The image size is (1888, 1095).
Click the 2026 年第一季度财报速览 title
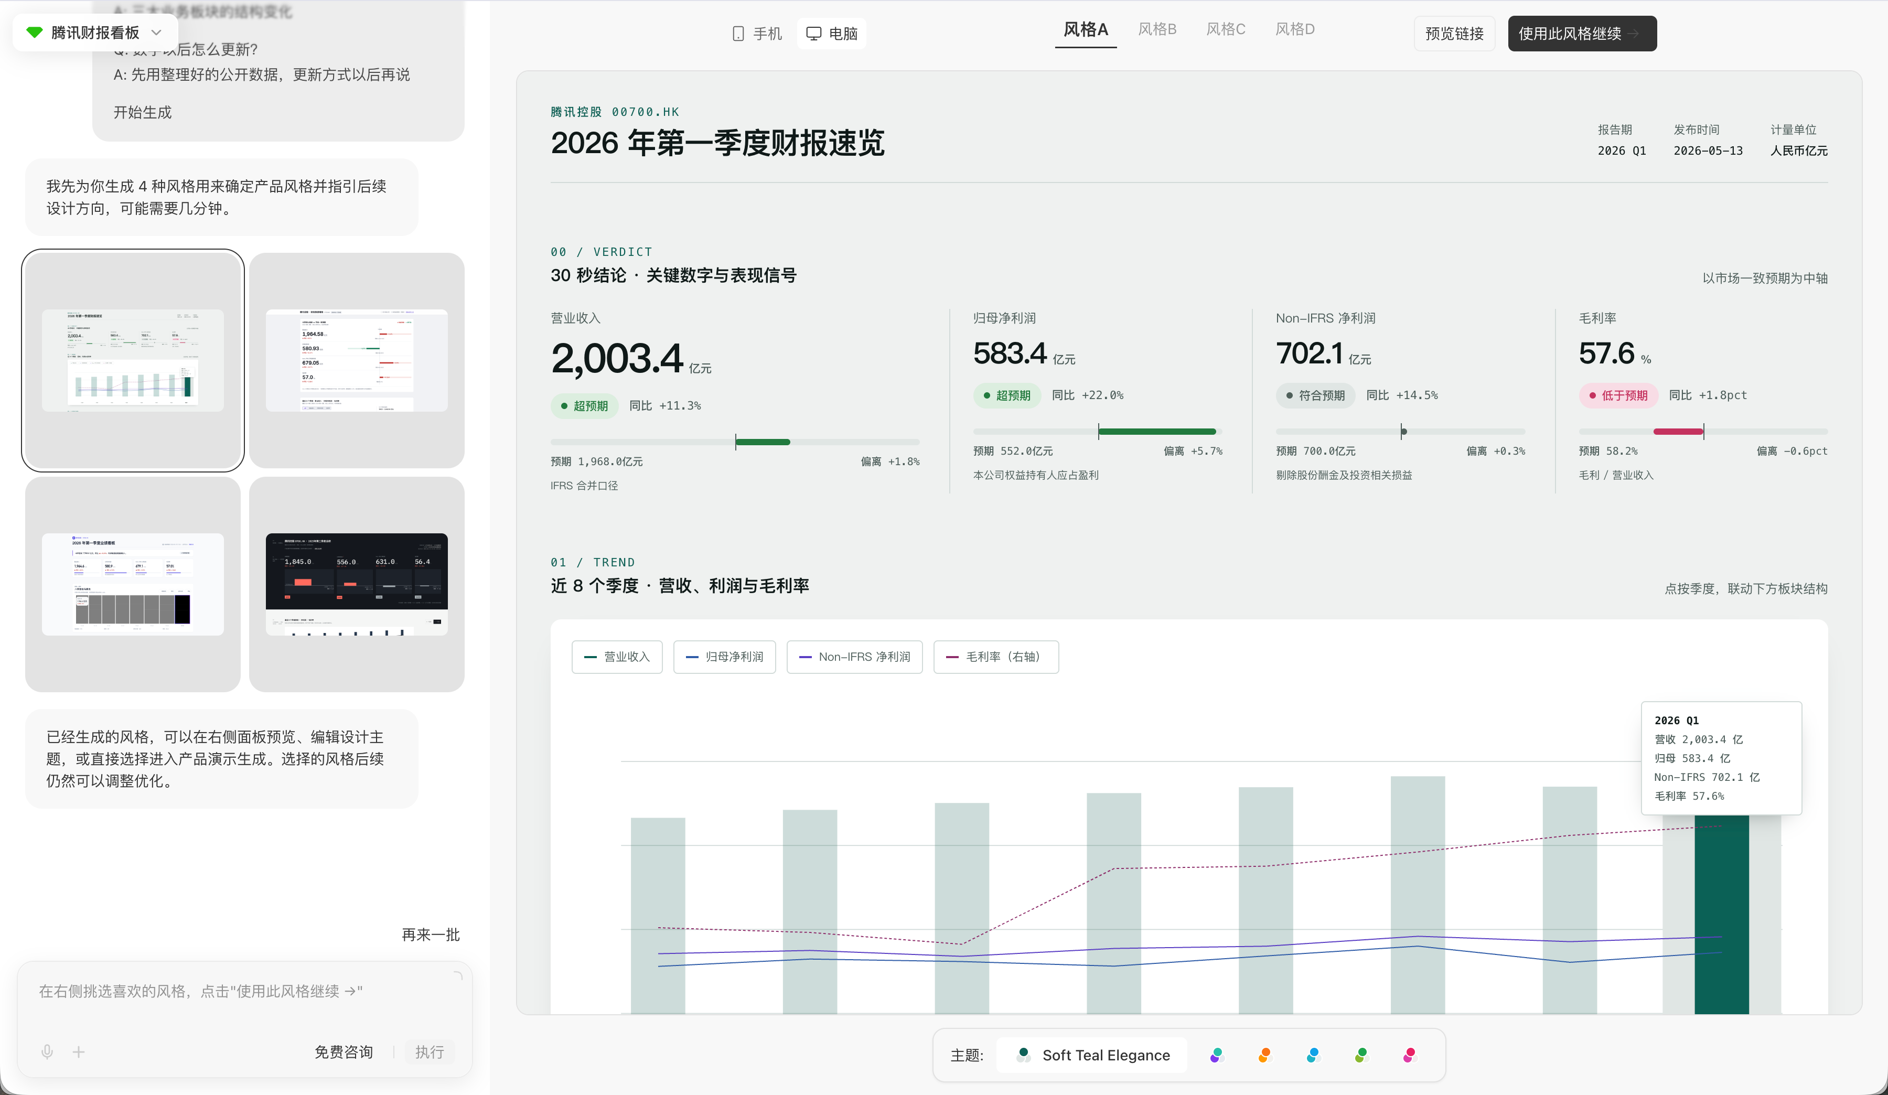(x=717, y=142)
